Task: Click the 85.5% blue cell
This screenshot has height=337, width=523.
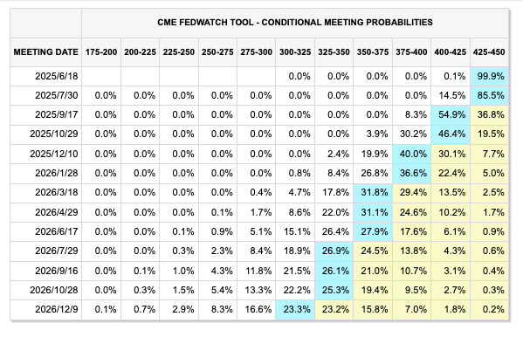Action: click(x=489, y=96)
